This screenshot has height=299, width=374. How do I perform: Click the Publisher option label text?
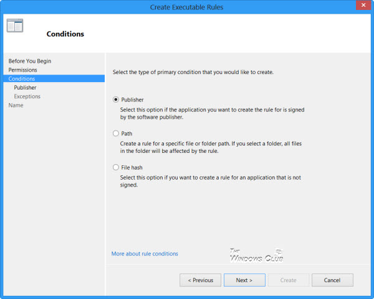(132, 99)
